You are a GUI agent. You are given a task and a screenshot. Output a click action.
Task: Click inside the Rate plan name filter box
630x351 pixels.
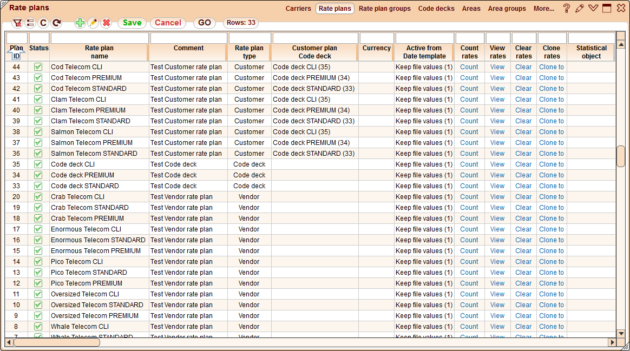click(x=99, y=37)
